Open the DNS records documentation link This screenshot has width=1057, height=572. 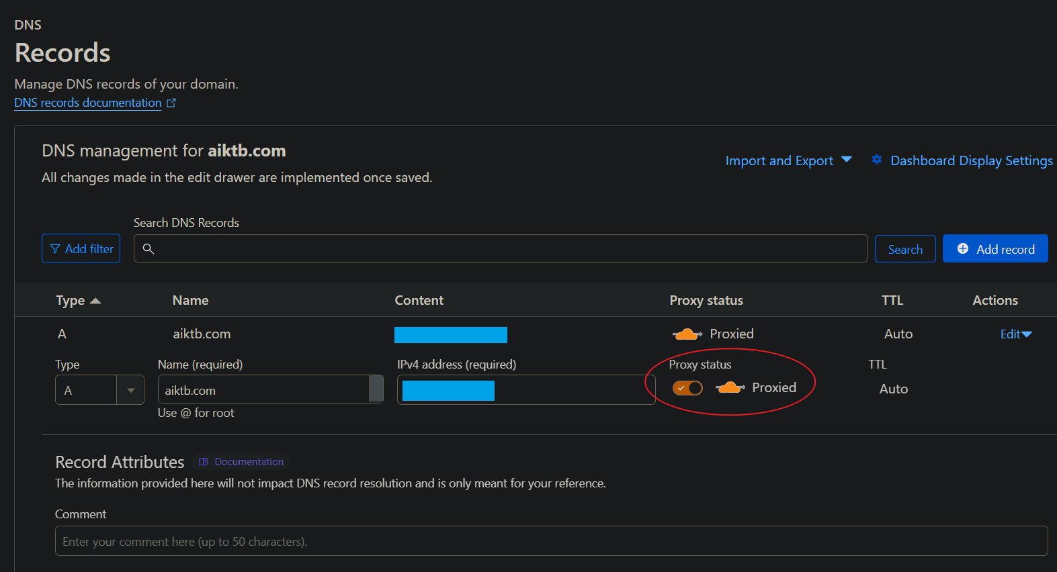coord(88,103)
